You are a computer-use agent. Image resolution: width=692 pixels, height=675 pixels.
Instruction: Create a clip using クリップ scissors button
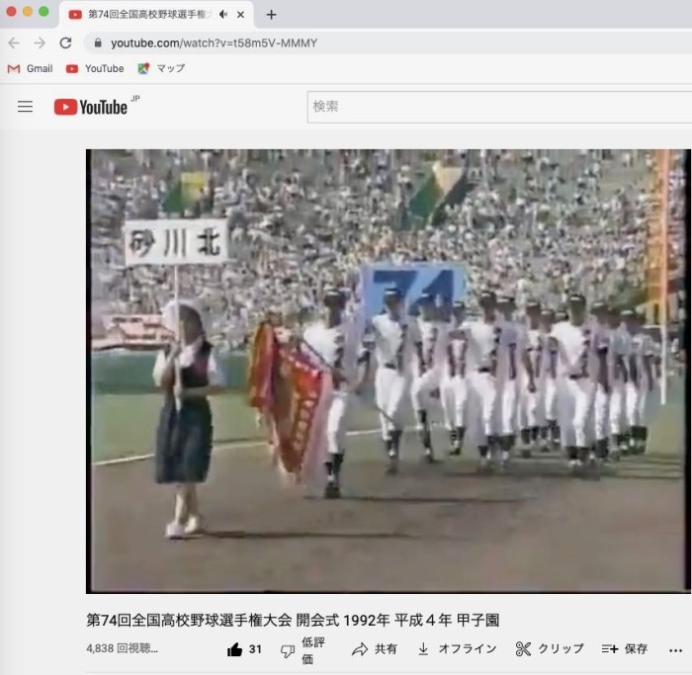(x=549, y=649)
